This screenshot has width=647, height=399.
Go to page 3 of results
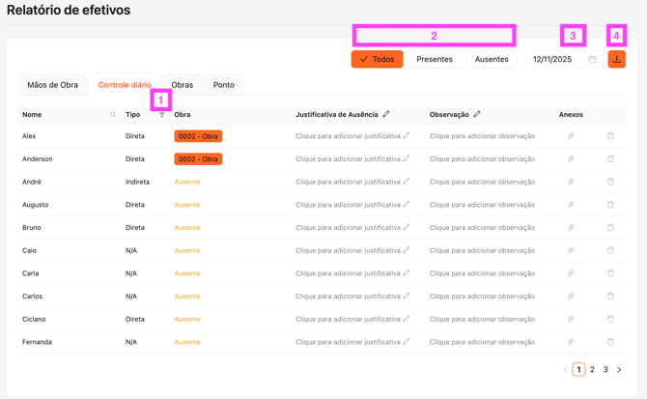coord(605,370)
